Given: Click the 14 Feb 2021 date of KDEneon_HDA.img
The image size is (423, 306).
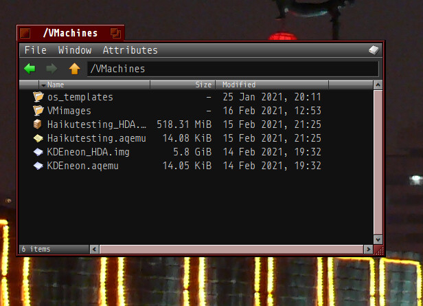Looking at the screenshot, I should coord(272,152).
